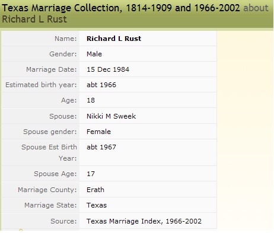Click the Marriage State value Texas
Image resolution: width=274 pixels, height=233 pixels.
click(97, 205)
